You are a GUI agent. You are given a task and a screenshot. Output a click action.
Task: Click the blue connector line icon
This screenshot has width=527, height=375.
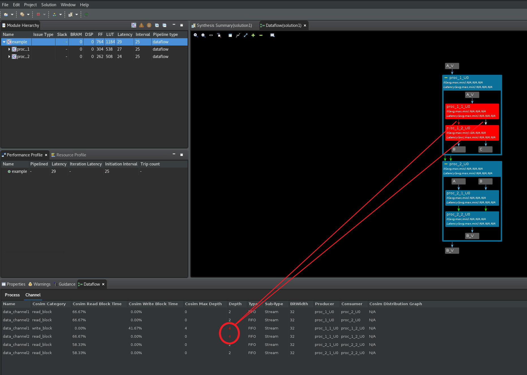246,35
